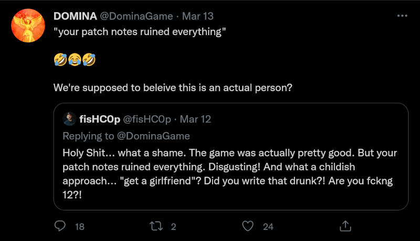Click the 24 likes count

tap(268, 226)
